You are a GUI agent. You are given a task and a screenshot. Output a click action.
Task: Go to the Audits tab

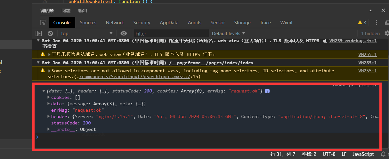(x=195, y=23)
